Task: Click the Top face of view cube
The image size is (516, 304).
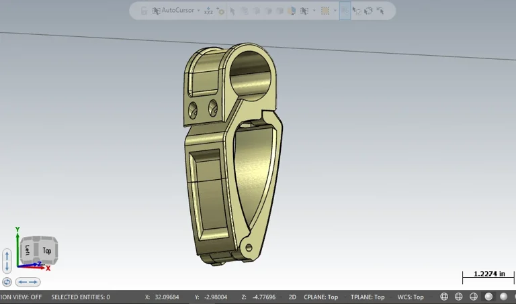Action: pyautogui.click(x=46, y=250)
